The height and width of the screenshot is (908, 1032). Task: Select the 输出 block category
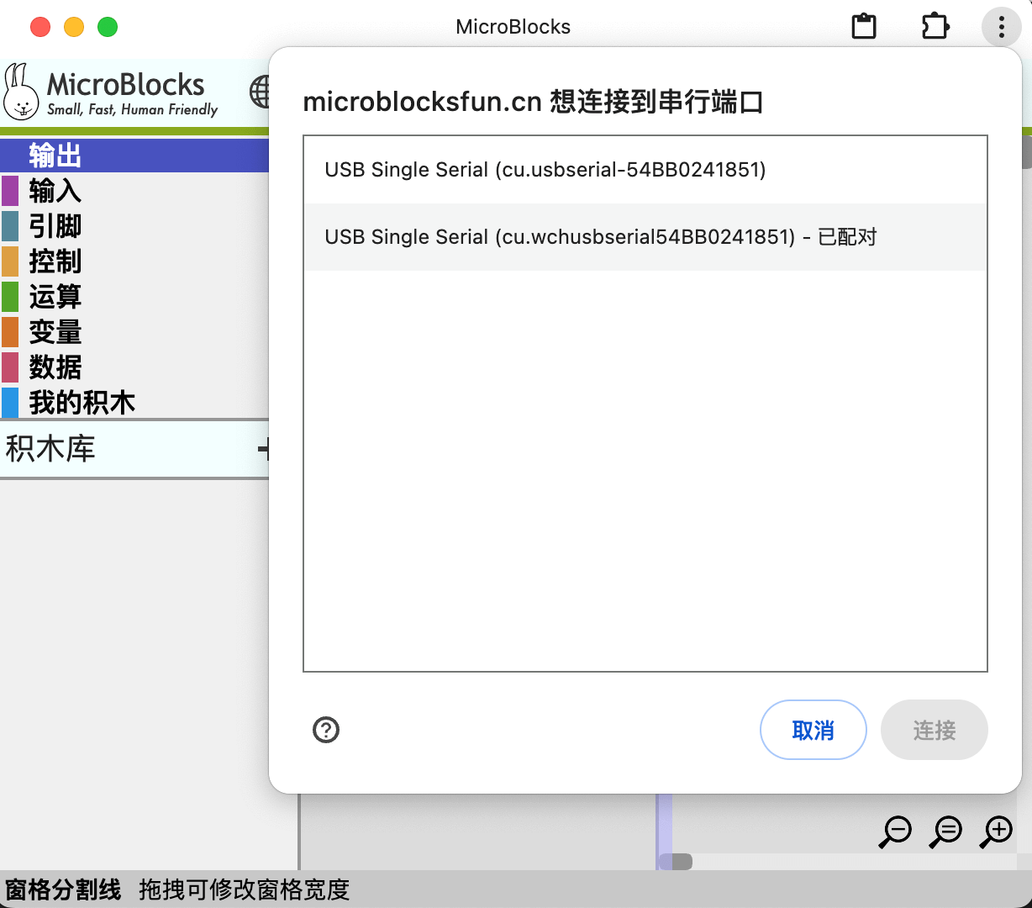[134, 156]
